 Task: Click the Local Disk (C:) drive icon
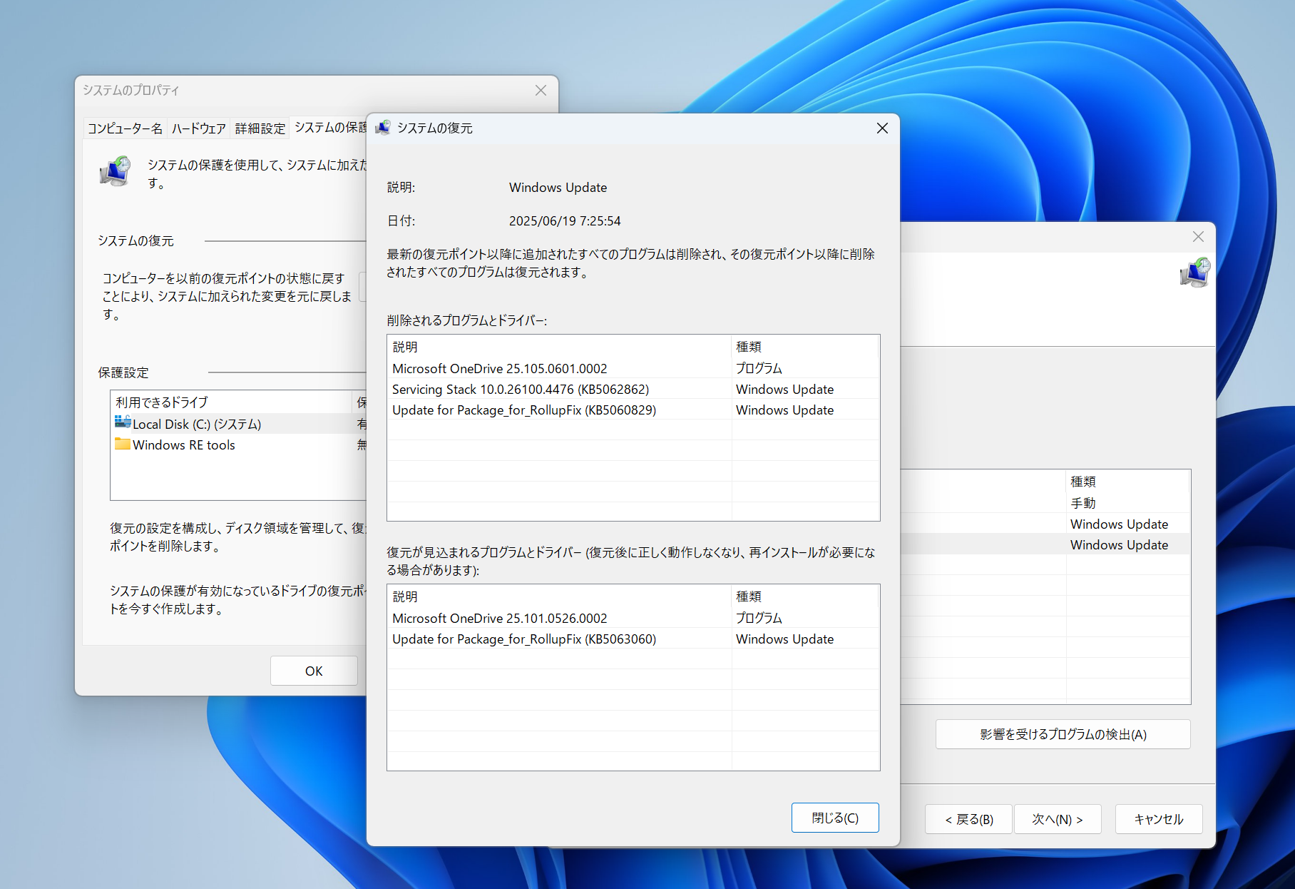click(123, 422)
